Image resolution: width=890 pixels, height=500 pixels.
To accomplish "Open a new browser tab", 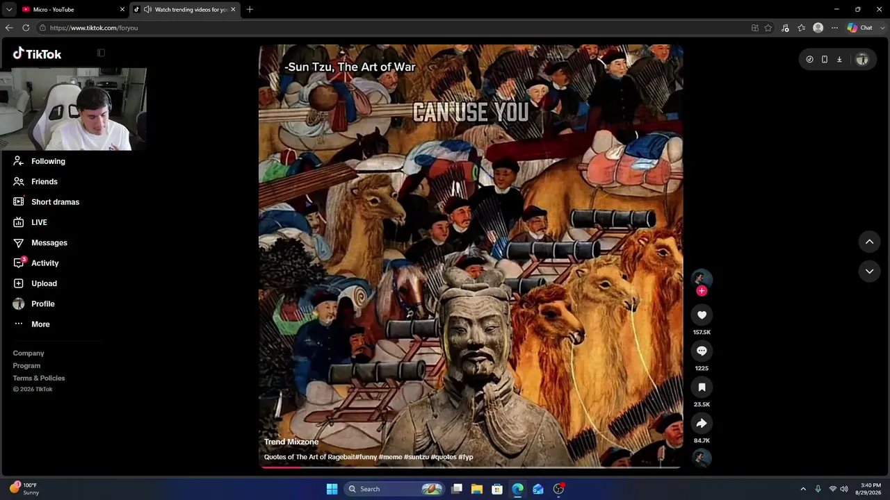I will (x=250, y=10).
